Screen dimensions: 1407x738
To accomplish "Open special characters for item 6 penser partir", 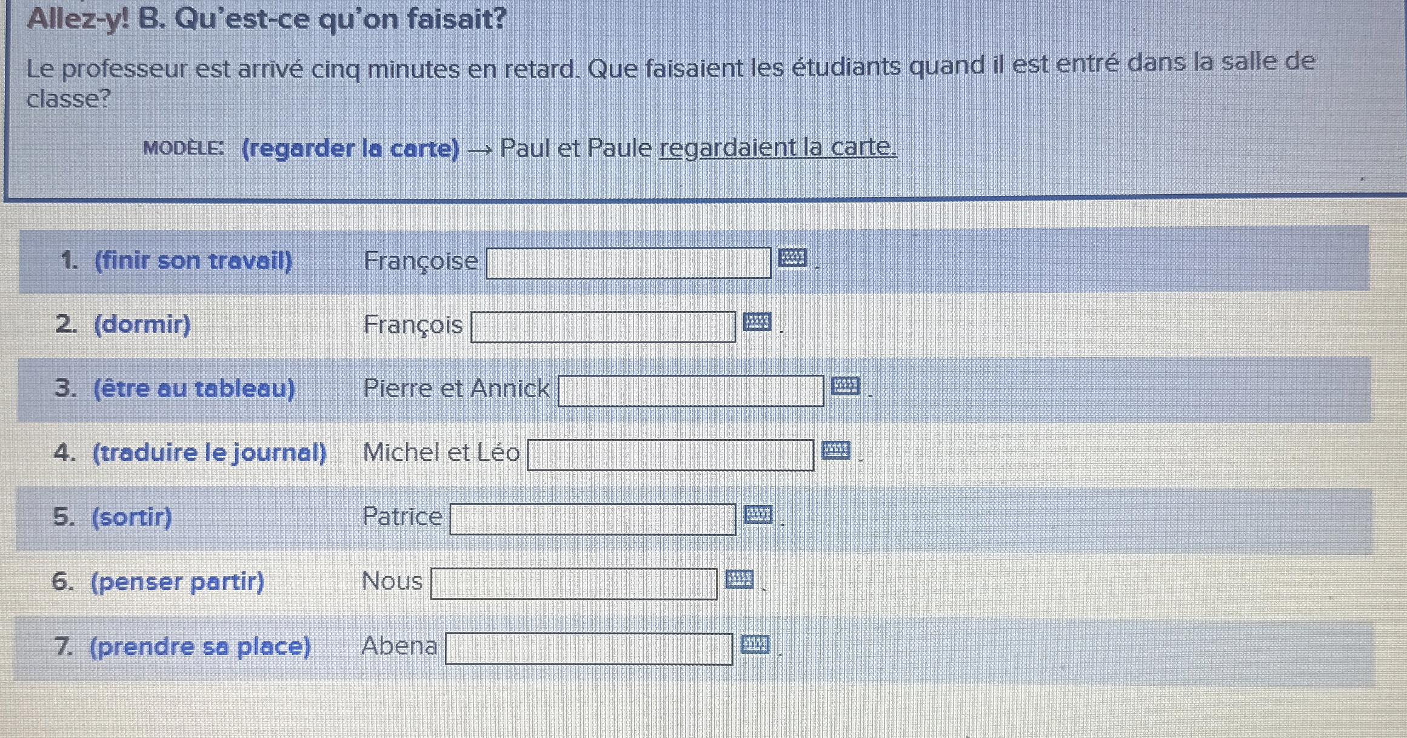I will click(x=741, y=580).
